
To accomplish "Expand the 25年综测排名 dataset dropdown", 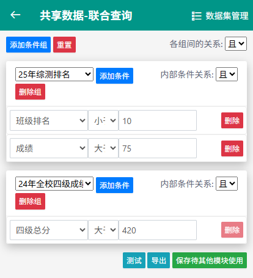I will point(54,75).
